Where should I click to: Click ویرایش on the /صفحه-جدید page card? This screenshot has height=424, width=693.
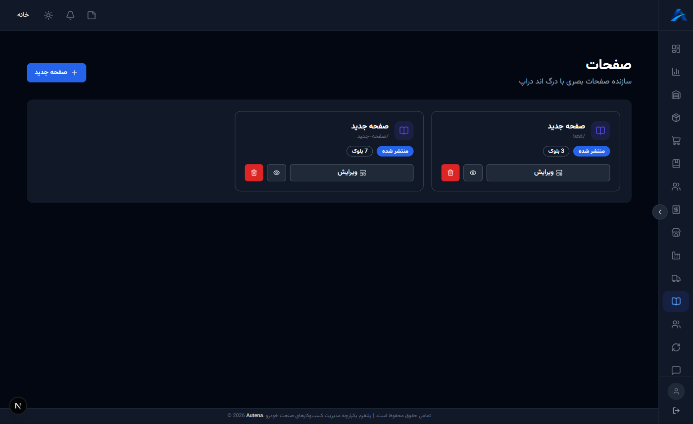[x=352, y=173]
